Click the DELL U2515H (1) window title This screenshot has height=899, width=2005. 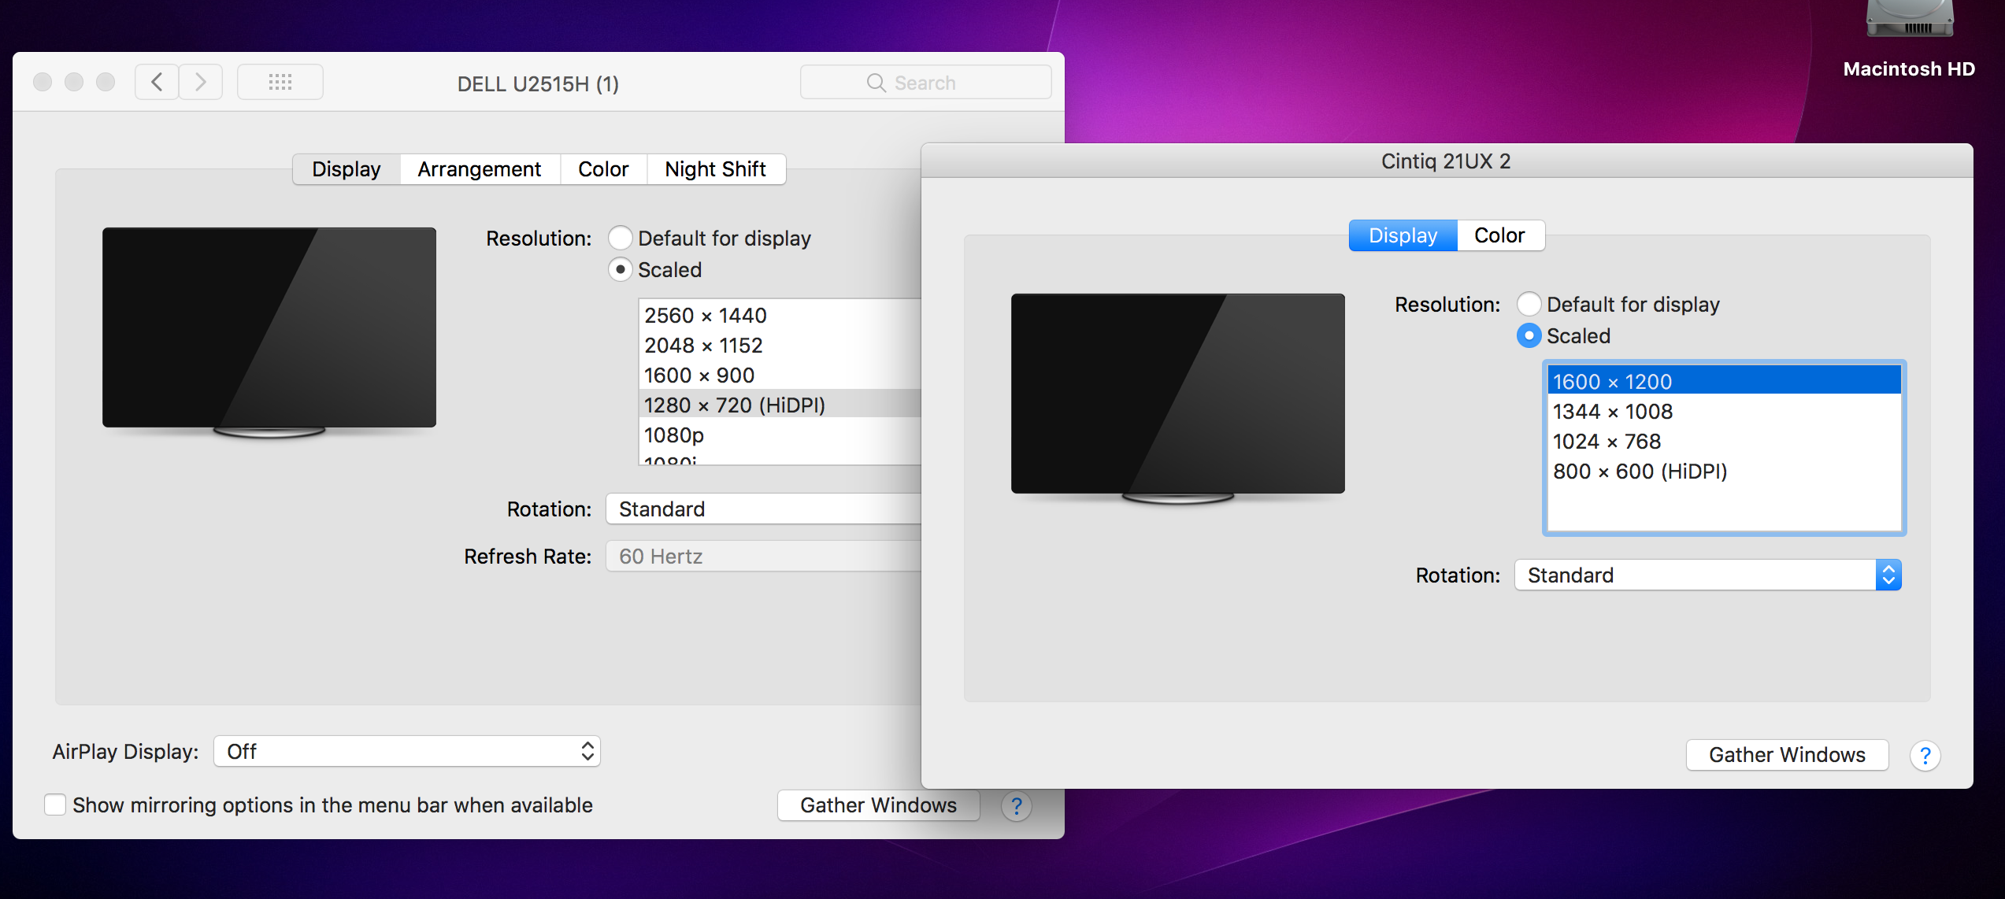coord(538,83)
